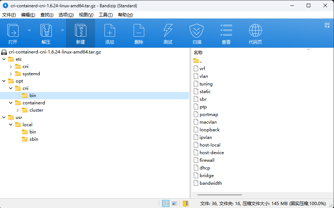Open the 视图(V) menu
334x208 pixels.
tap(86, 15)
